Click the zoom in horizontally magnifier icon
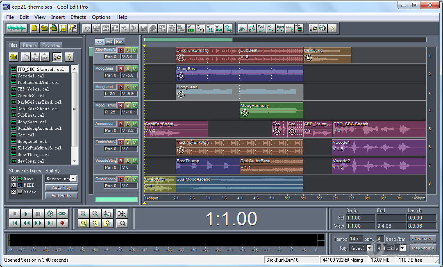The image size is (443, 267). click(x=84, y=213)
